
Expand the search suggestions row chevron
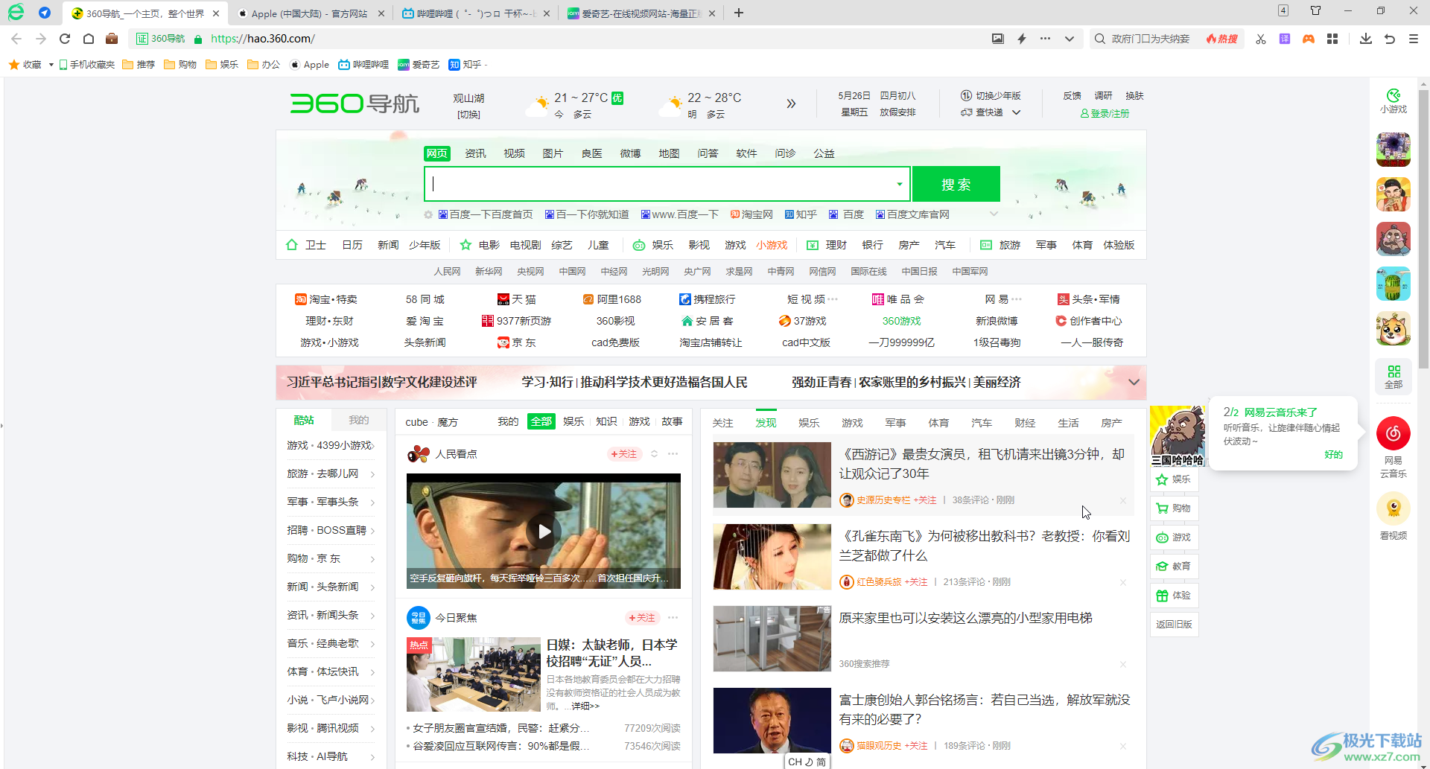tap(994, 214)
